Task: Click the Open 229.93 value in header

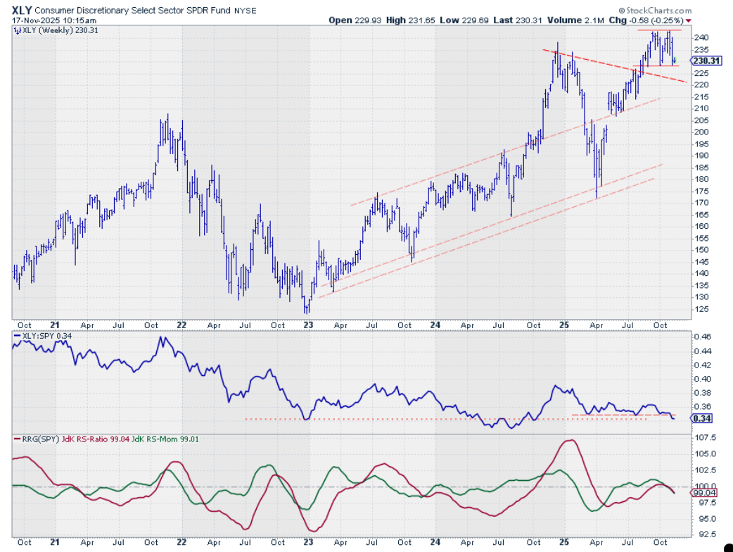Action: 352,20
